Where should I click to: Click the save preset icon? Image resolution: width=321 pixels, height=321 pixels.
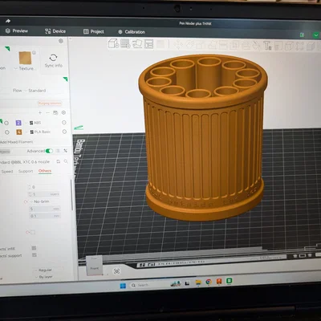pos(58,161)
